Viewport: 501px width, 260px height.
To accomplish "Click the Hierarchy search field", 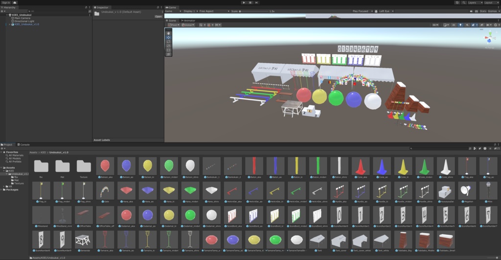I will (59, 11).
